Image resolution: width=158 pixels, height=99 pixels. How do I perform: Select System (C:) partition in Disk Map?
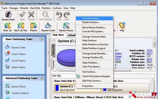pos(78,88)
